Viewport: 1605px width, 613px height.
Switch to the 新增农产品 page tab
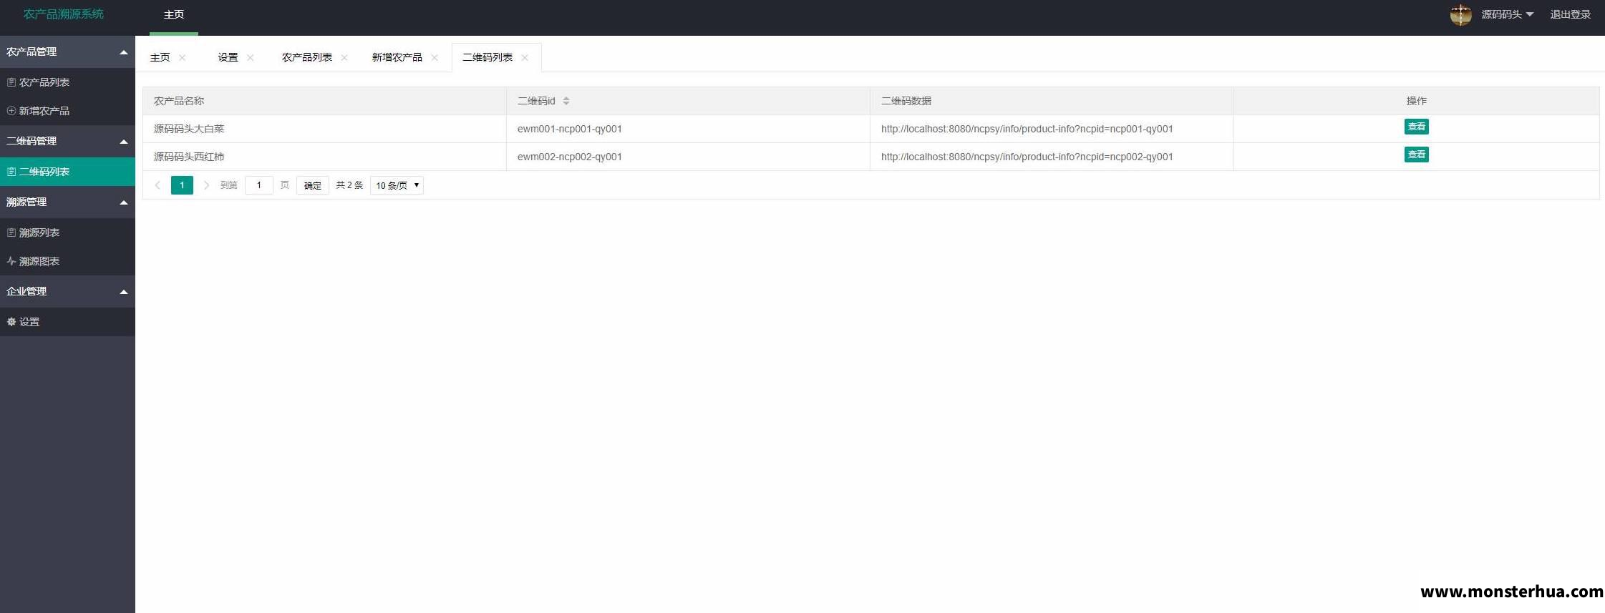[x=397, y=57]
